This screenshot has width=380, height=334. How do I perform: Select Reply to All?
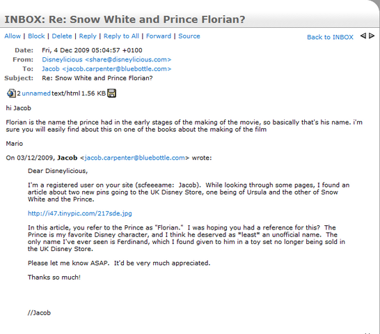(121, 36)
